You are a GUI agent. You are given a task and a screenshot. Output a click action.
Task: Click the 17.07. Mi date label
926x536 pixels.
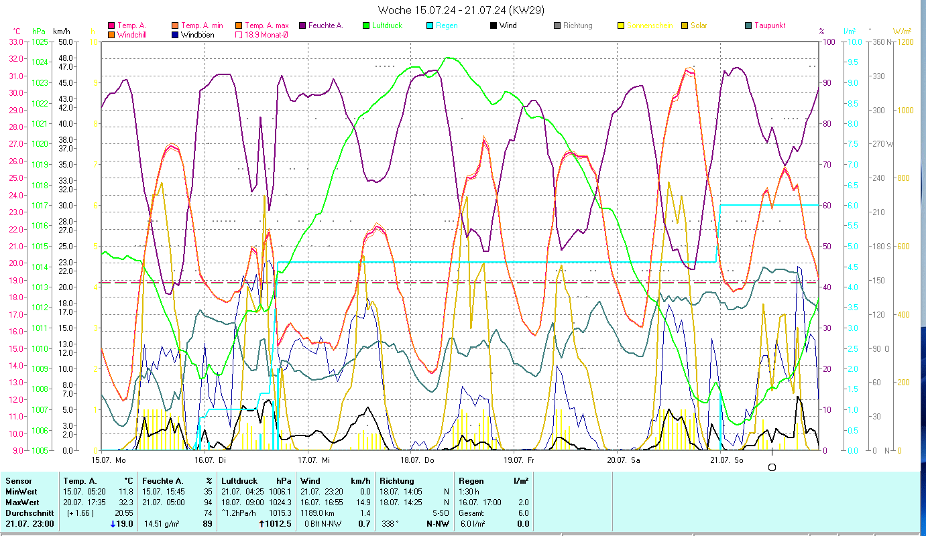tap(314, 460)
